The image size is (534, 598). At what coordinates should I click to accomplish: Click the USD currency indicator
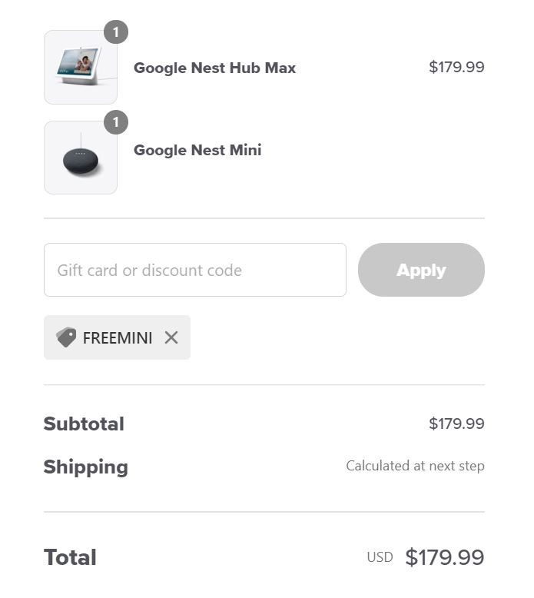[x=380, y=557]
